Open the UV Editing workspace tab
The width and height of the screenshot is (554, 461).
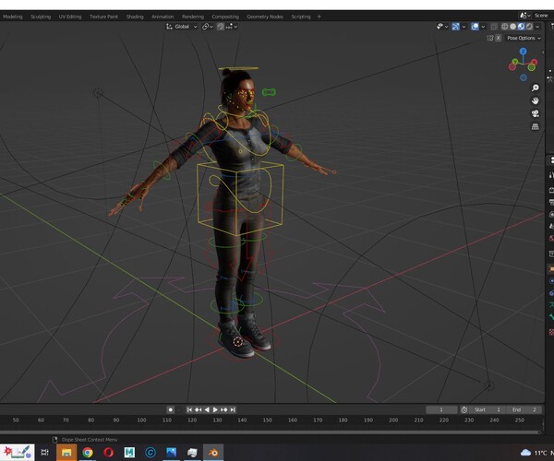(x=70, y=17)
